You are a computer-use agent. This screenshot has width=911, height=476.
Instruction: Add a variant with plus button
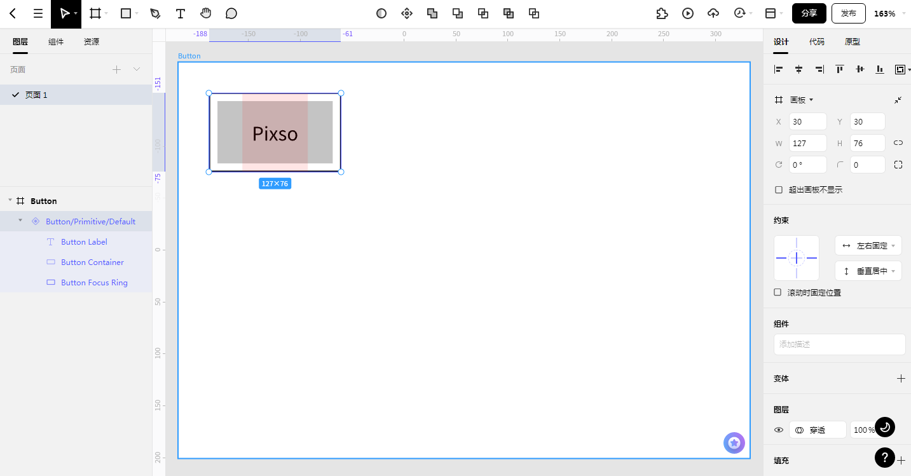901,378
